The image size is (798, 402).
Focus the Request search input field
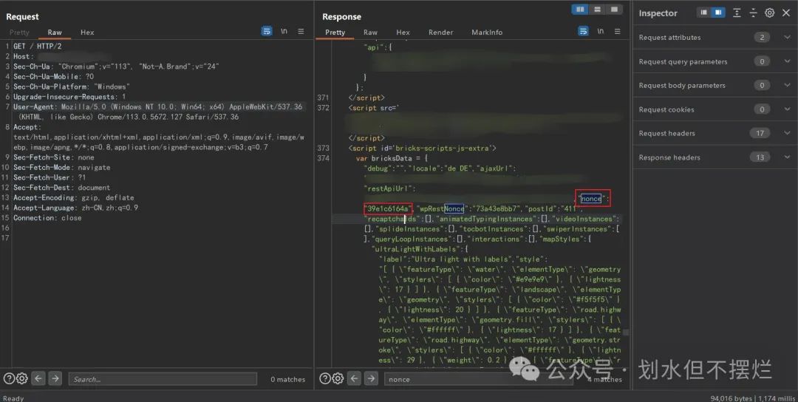coord(163,379)
